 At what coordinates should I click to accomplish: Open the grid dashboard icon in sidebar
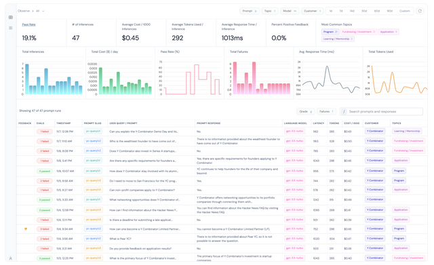pyautogui.click(x=11, y=28)
